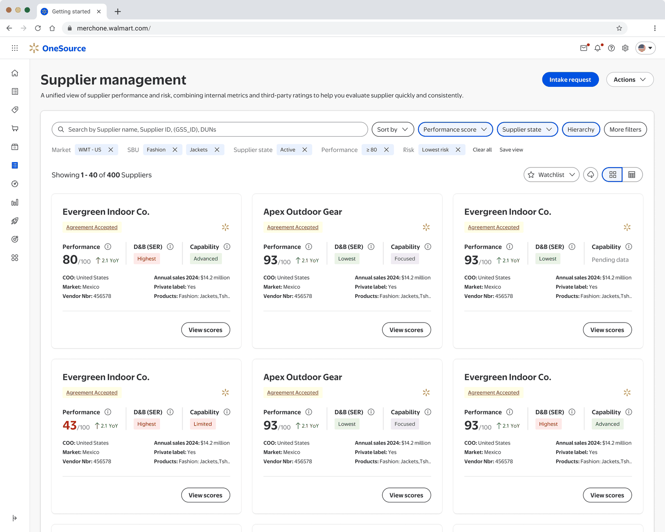Open the help question mark icon
This screenshot has height=532, width=665.
pos(611,48)
